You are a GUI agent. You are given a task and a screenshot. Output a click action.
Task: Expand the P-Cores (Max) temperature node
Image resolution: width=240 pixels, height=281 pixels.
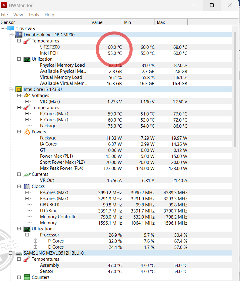[27, 114]
